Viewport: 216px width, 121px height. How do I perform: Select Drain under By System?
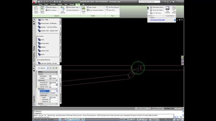pos(41,40)
